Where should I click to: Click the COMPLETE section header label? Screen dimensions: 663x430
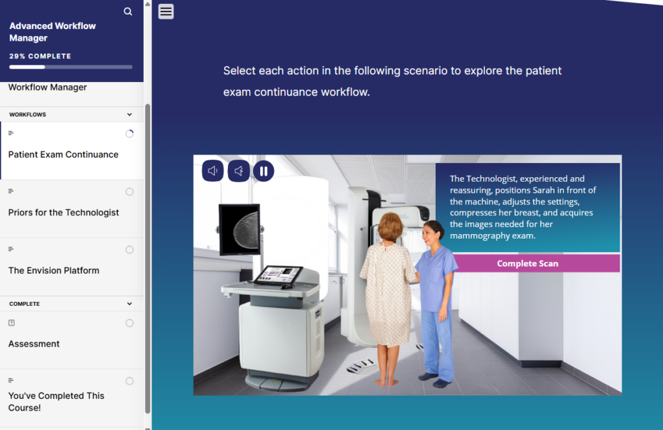25,304
